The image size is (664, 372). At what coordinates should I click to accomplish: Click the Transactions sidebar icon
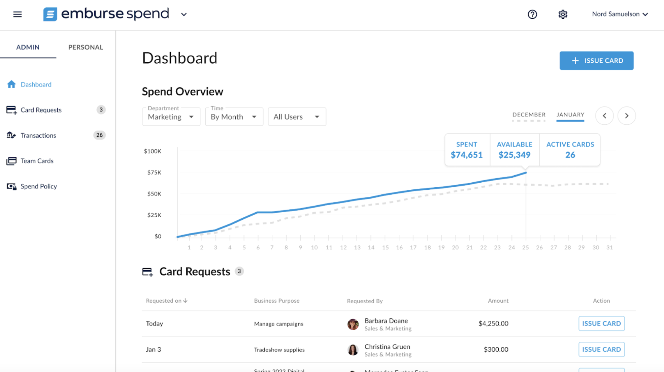pos(11,135)
